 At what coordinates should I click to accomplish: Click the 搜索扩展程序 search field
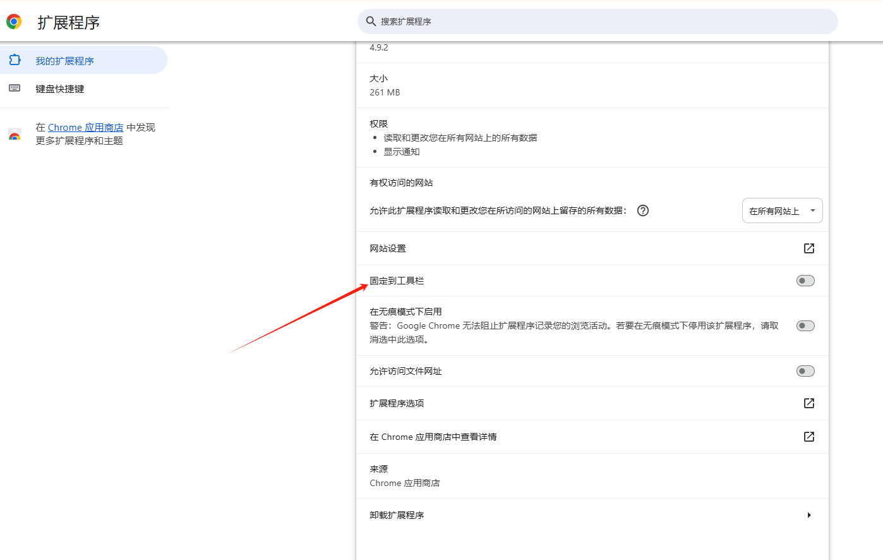pos(598,21)
